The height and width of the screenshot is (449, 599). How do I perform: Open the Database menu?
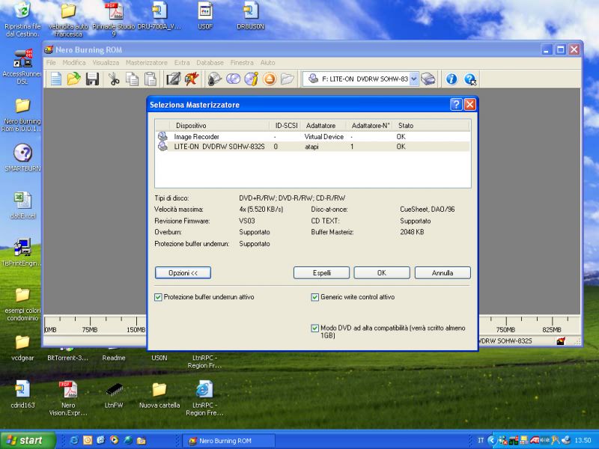click(x=210, y=63)
